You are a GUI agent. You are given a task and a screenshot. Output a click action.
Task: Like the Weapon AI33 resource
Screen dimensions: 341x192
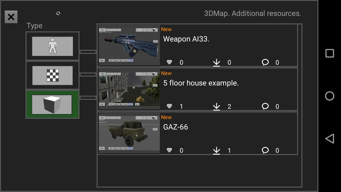pyautogui.click(x=169, y=62)
